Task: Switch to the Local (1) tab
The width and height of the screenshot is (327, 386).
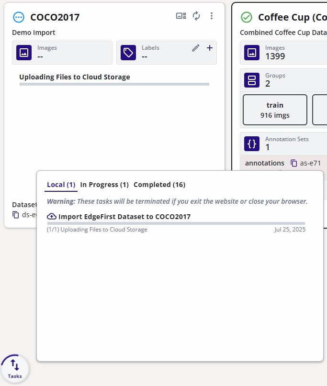Action: click(61, 185)
